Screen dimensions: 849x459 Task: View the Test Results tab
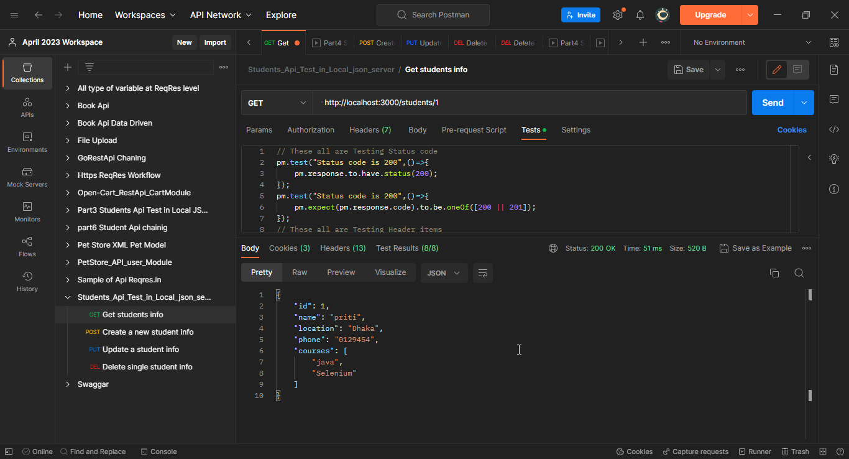(x=407, y=248)
